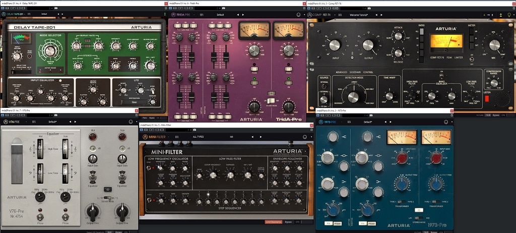Click the left red Input Gain knob in 1973-Pre

click(402, 158)
